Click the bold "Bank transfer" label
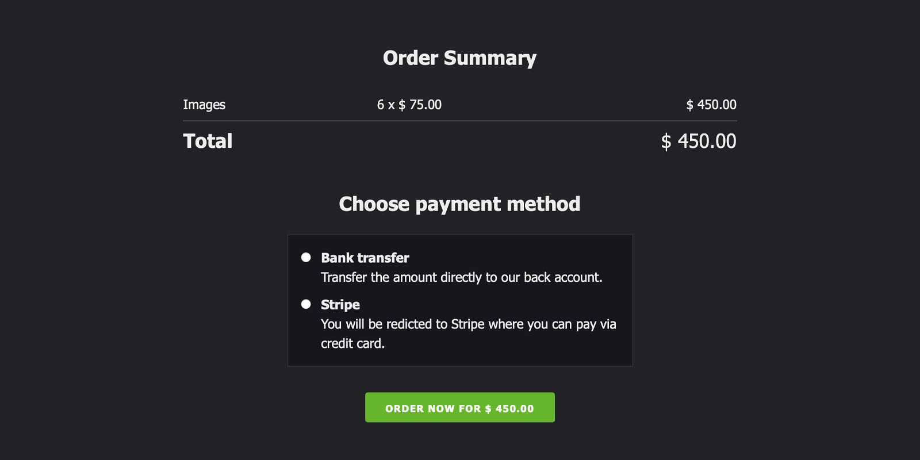920x460 pixels. tap(365, 258)
